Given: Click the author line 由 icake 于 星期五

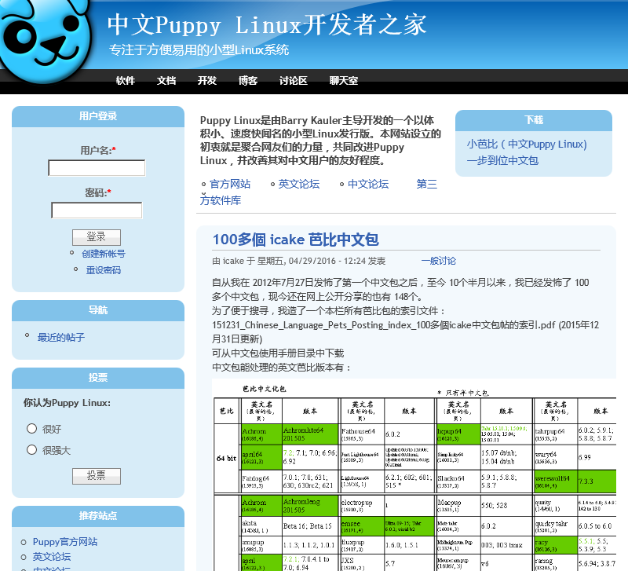Looking at the screenshot, I should coord(299,261).
